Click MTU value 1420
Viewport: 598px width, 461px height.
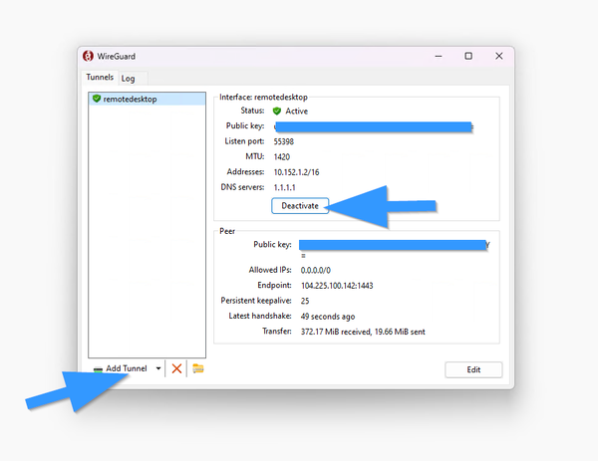tap(282, 157)
